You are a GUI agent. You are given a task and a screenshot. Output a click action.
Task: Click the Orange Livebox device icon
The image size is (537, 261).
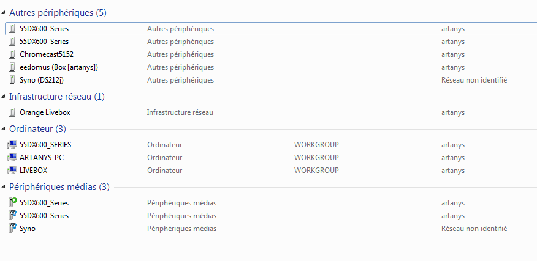click(x=12, y=112)
